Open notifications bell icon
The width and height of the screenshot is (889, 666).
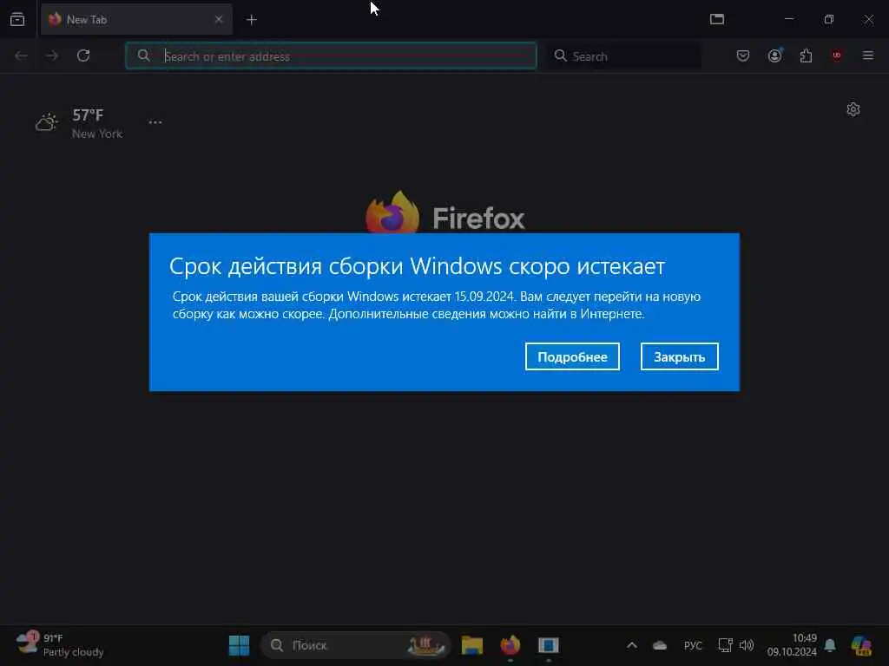coord(830,645)
